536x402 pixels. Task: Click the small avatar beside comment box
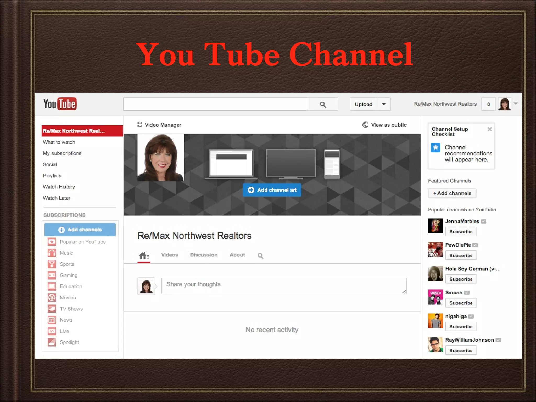point(146,286)
